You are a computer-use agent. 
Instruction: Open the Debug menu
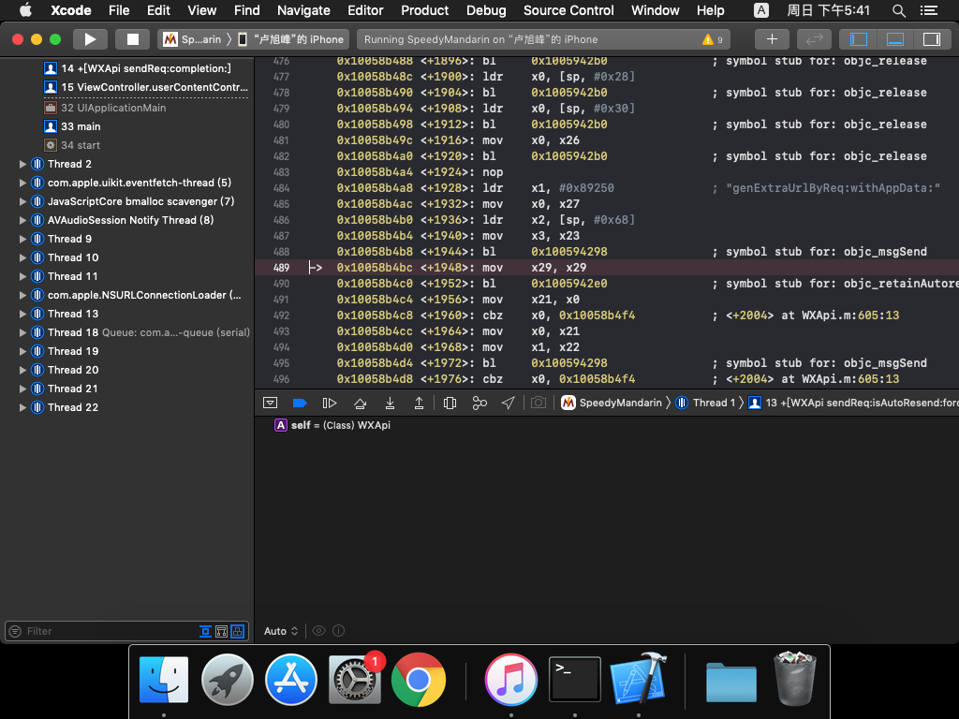point(486,10)
